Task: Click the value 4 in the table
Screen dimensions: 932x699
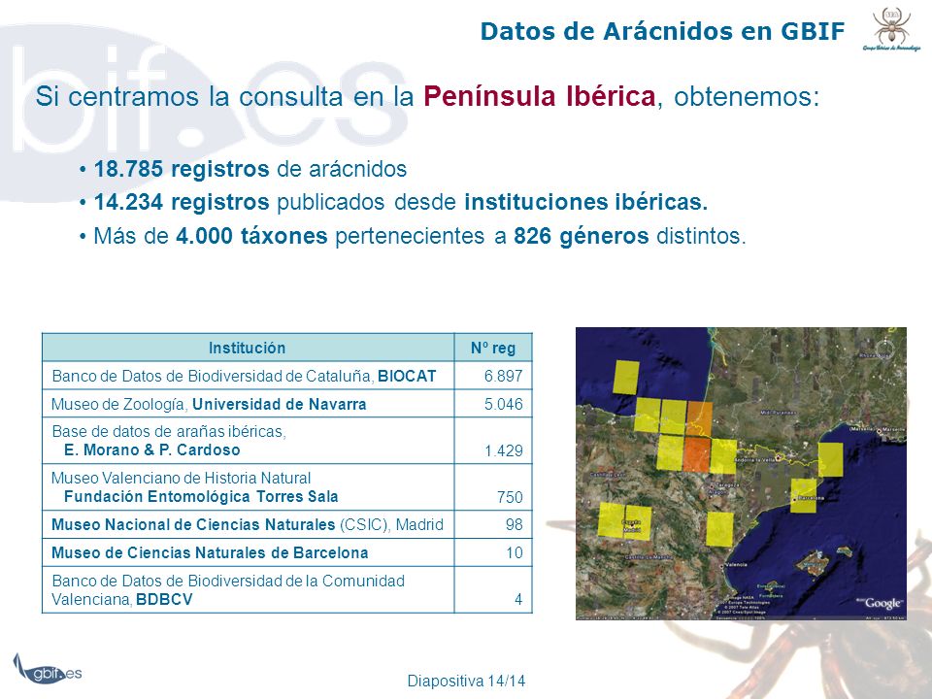Action: click(x=518, y=599)
